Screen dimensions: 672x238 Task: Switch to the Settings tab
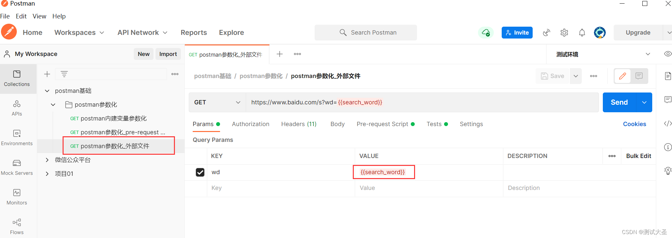click(x=471, y=124)
